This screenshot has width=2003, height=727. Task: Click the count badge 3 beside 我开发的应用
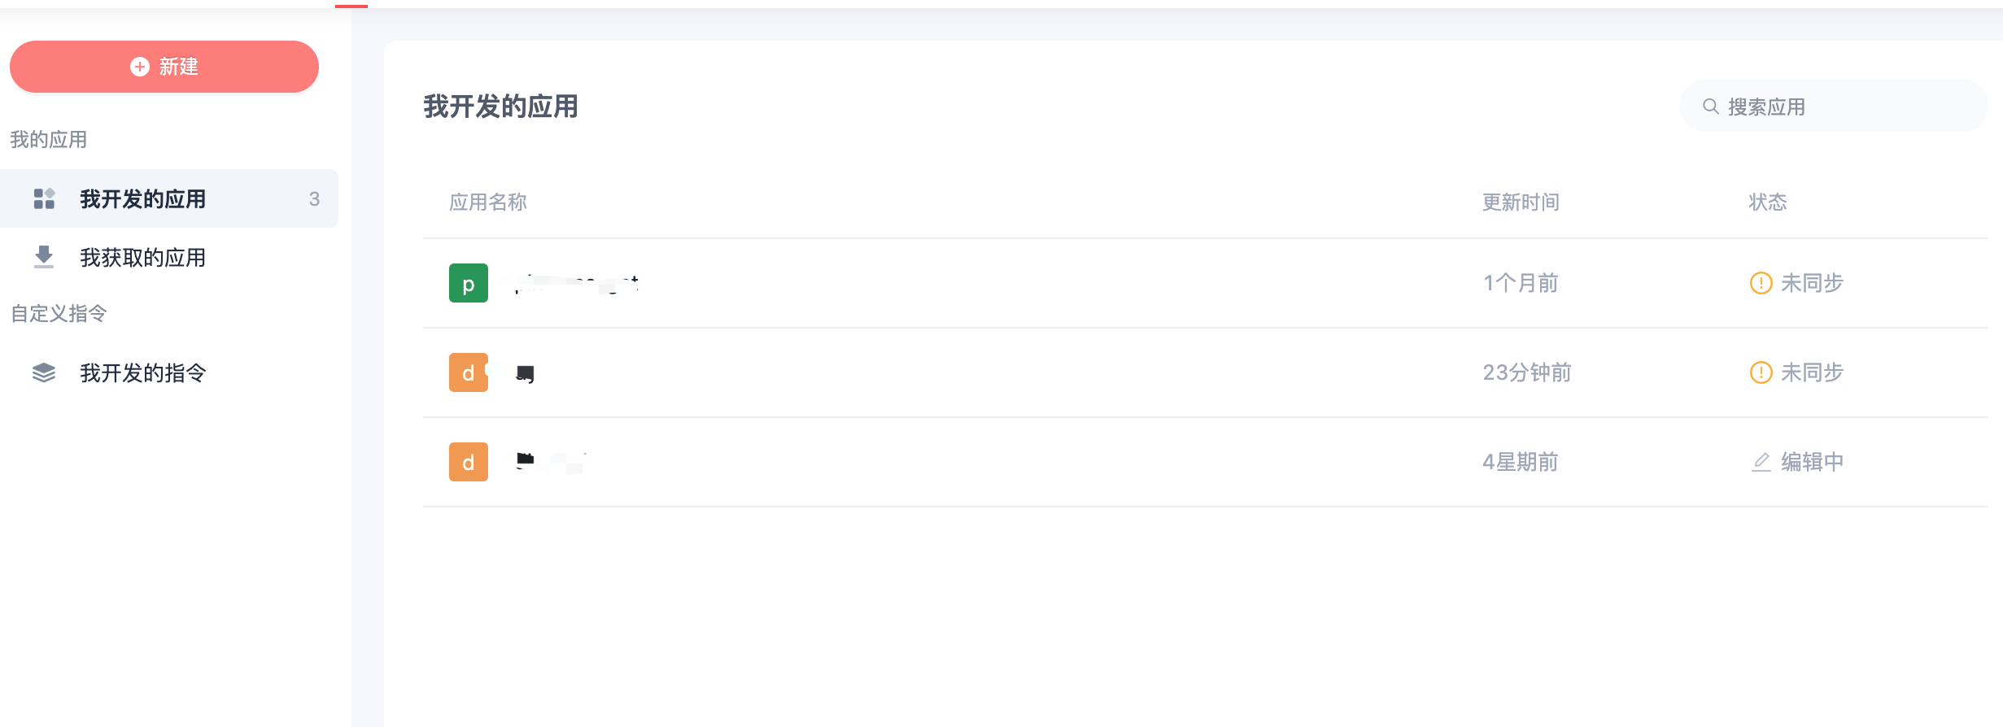314,199
